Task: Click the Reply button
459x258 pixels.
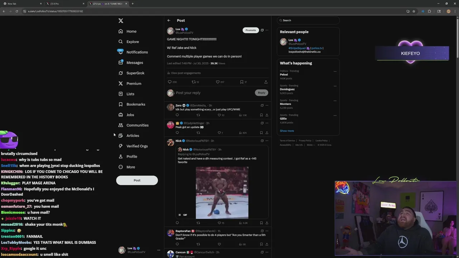Action: coord(261,93)
